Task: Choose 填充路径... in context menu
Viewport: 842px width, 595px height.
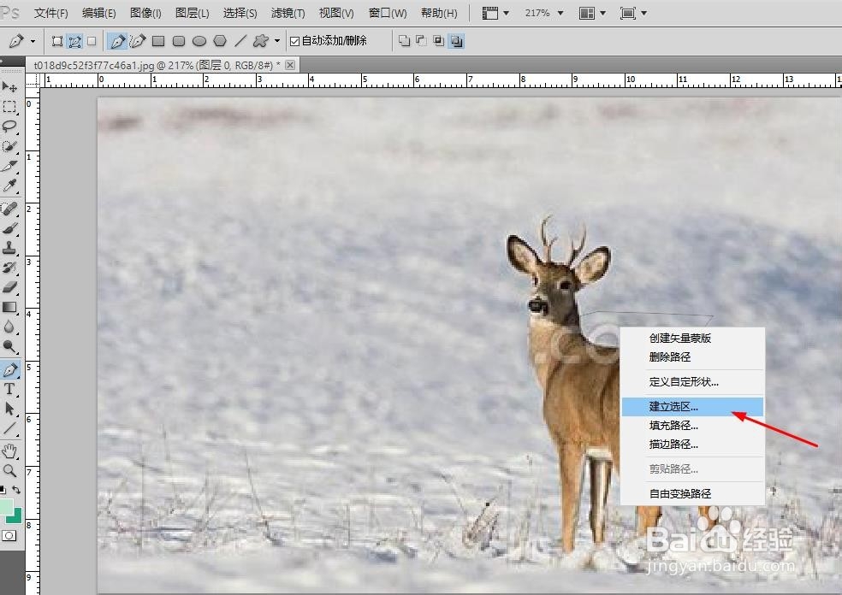Action: click(x=692, y=426)
